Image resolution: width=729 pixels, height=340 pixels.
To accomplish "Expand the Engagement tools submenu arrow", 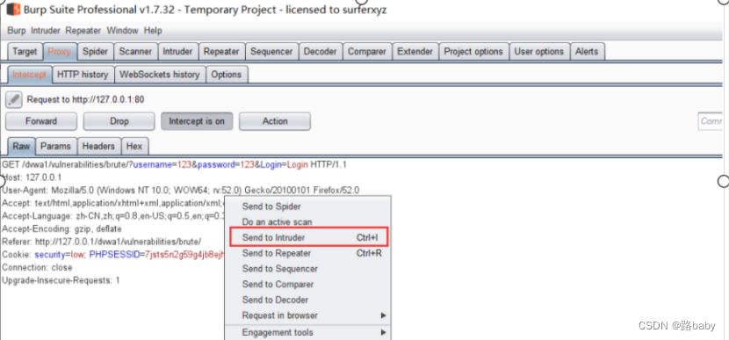I will 384,332.
